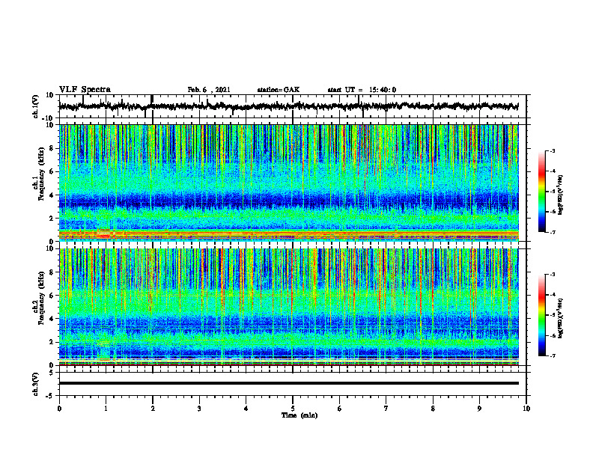Click the time axis tick label "1"
Image resolution: width=593 pixels, height=458 pixels.
tap(106, 409)
